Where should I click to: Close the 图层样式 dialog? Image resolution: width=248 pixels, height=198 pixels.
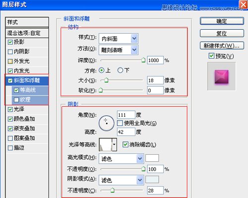tap(243, 4)
